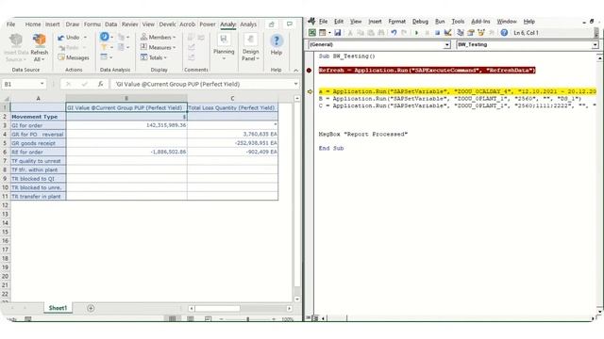Image resolution: width=604 pixels, height=339 pixels.
Task: Click the Reset stop square icon in the VBA editor
Action: tap(437, 33)
